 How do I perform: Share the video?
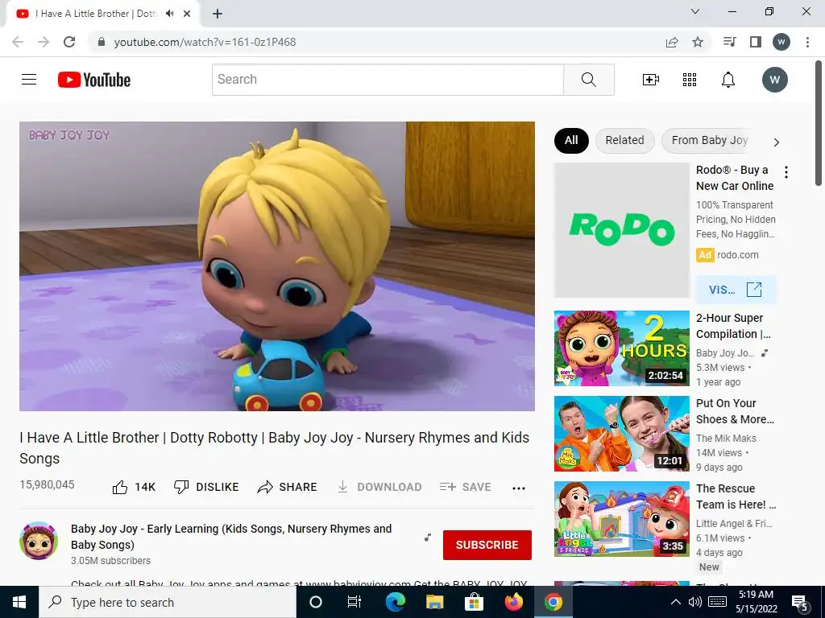click(288, 487)
